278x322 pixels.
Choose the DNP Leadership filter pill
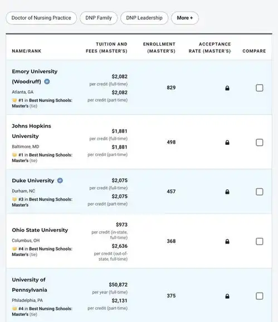point(144,18)
